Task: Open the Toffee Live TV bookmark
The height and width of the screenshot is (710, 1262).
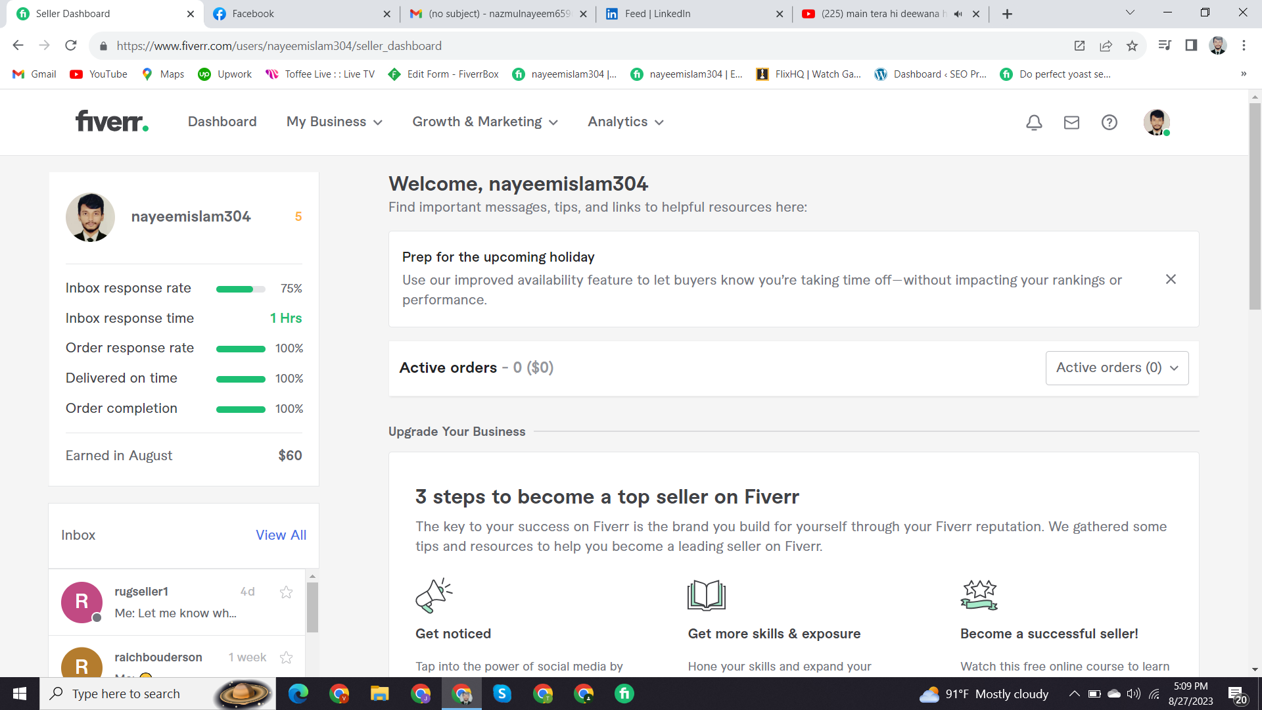Action: (320, 74)
